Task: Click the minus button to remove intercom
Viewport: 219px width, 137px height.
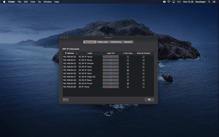Action: [67, 99]
